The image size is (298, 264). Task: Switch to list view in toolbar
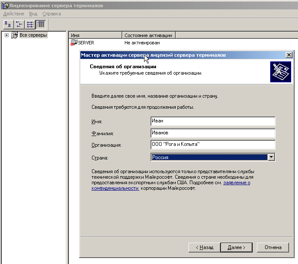30,24
